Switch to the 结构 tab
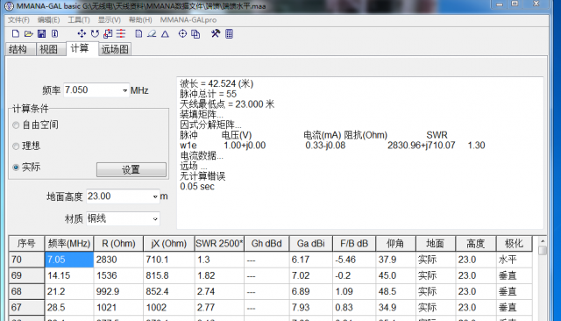This screenshot has height=321, width=561. (x=20, y=49)
